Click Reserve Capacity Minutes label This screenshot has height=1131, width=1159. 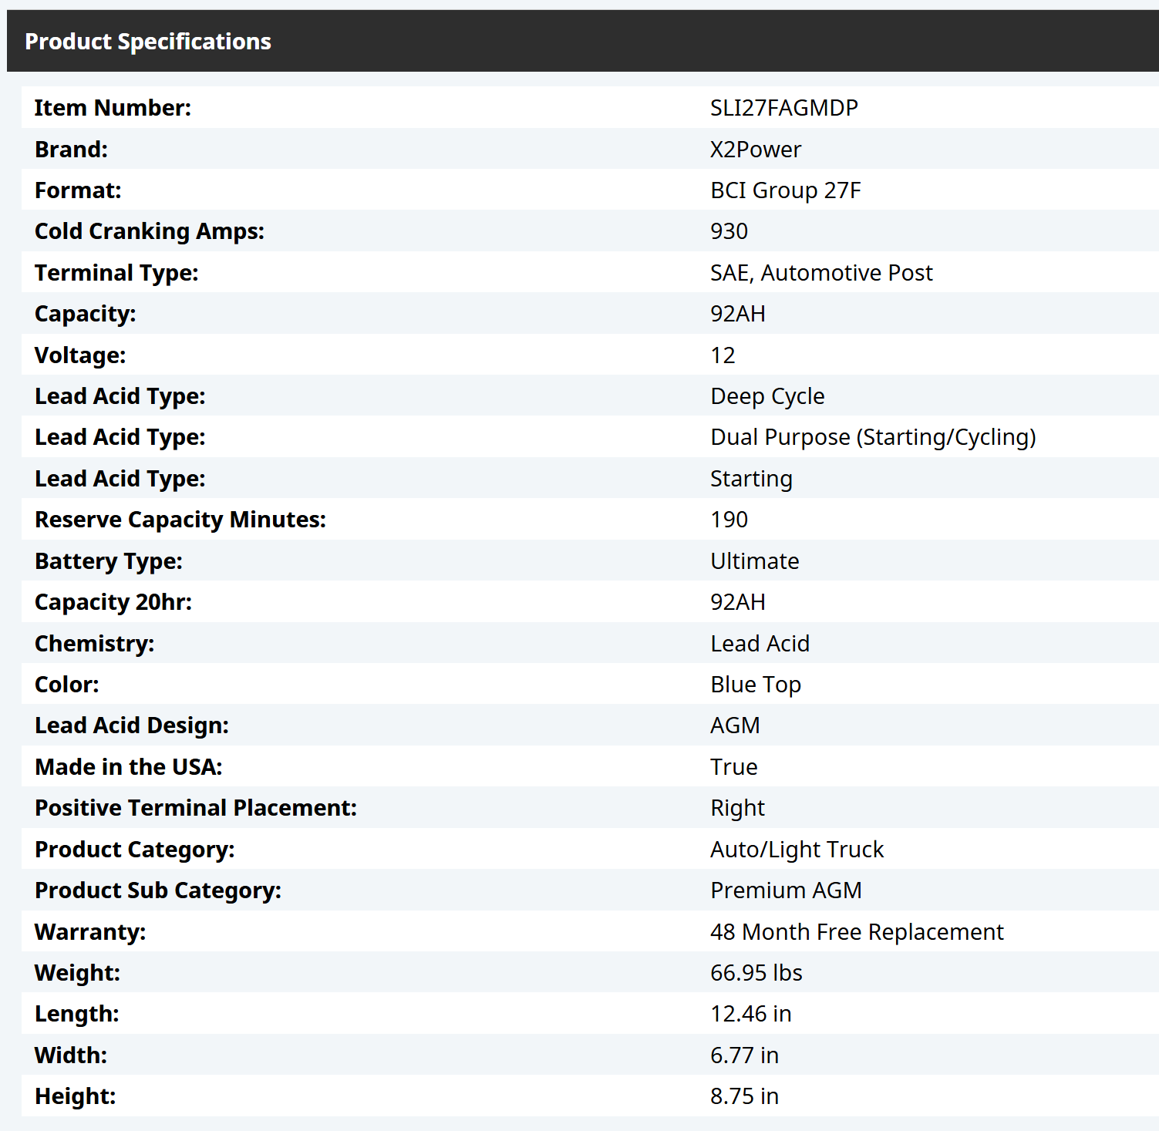click(x=180, y=520)
